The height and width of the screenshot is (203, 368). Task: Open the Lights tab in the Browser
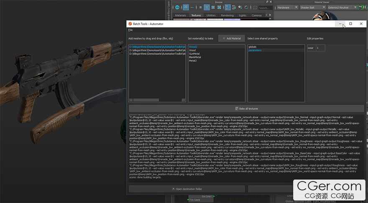point(242,15)
